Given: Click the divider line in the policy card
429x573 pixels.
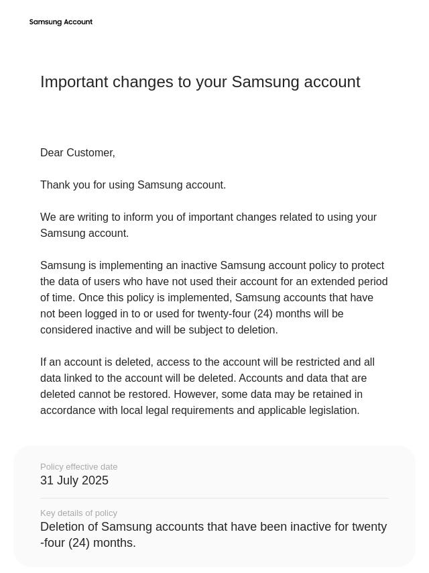Looking at the screenshot, I should (214, 498).
